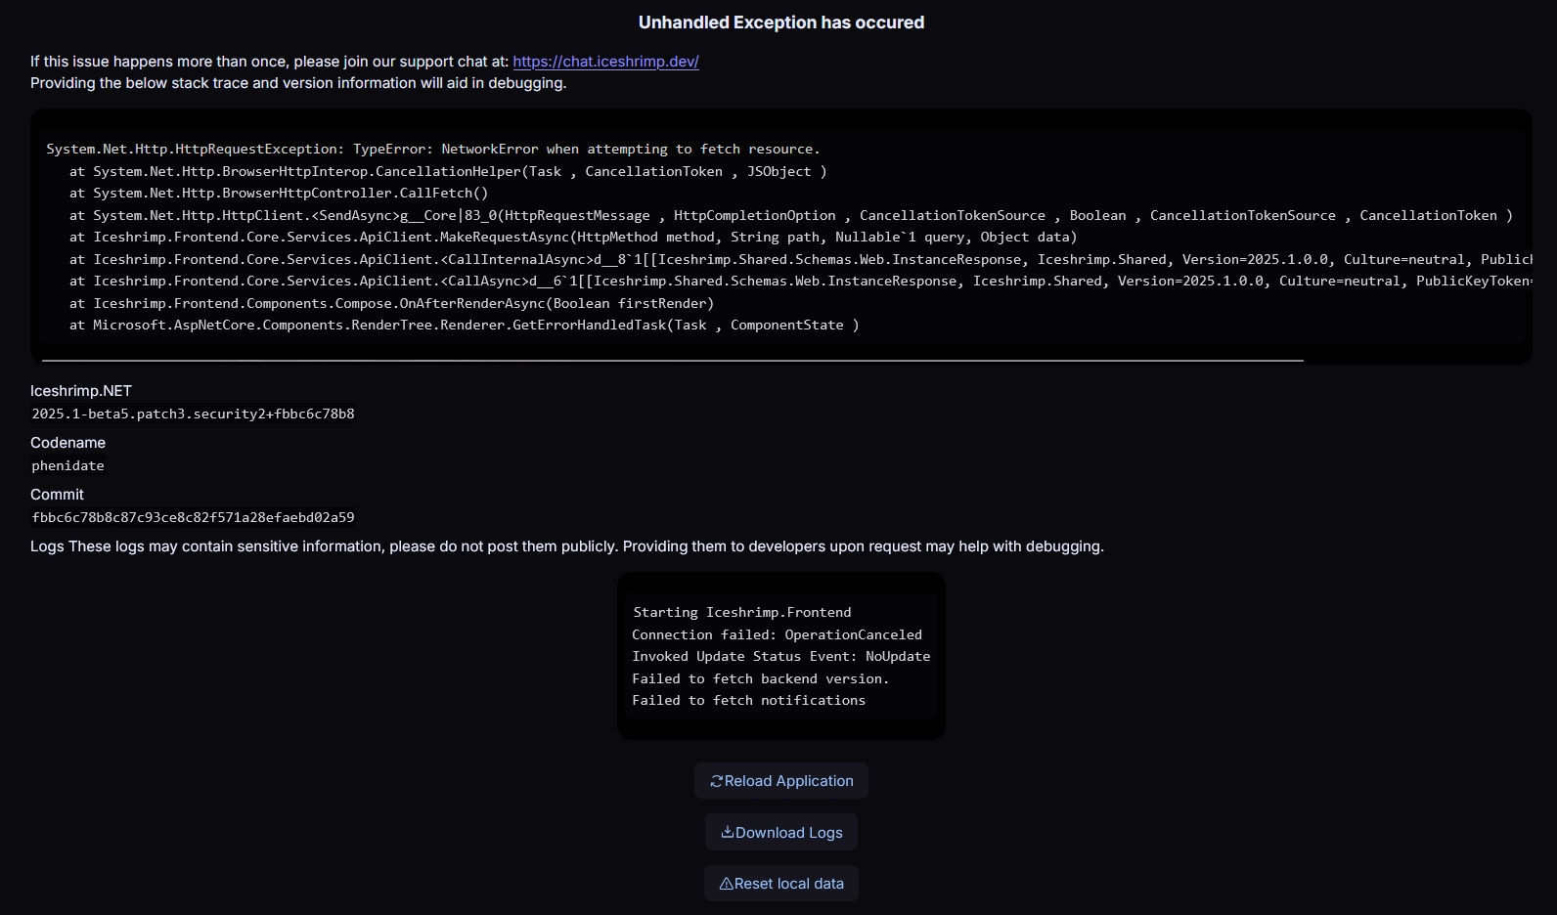Click the warning triangle icon
This screenshot has height=915, width=1557.
click(726, 884)
